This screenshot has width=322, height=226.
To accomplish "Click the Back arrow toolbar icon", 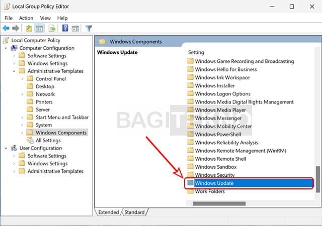I will (6, 28).
